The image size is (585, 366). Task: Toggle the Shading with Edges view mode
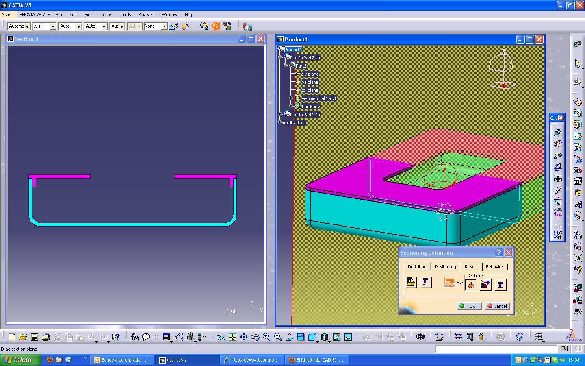pos(325,337)
